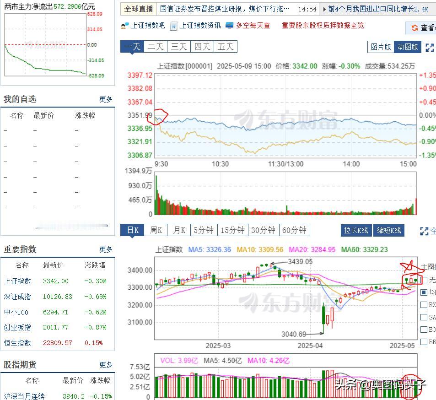The height and width of the screenshot is (400, 436).
Task: Open 深证成指 in 重要指数 list
Action: click(17, 297)
